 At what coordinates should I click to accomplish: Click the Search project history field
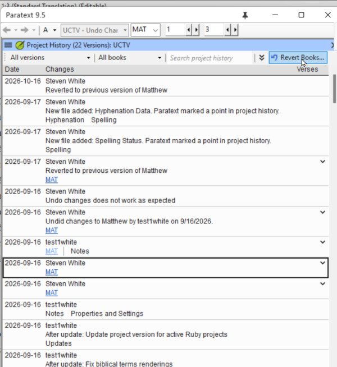(x=210, y=58)
